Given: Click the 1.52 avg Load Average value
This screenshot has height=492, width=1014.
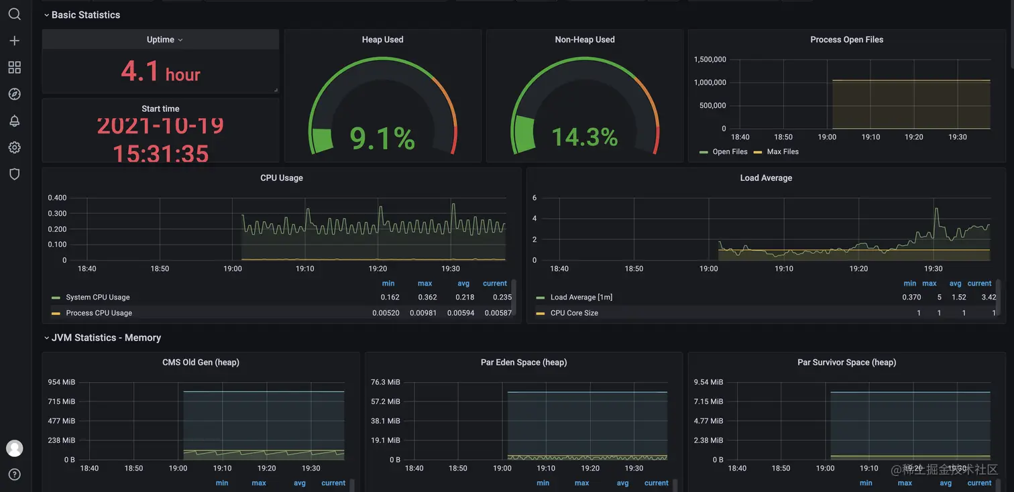Looking at the screenshot, I should click(x=959, y=297).
